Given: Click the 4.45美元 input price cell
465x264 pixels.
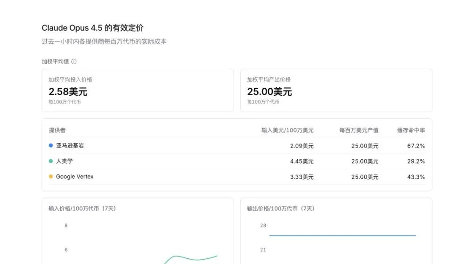Looking at the screenshot, I should click(x=302, y=161).
